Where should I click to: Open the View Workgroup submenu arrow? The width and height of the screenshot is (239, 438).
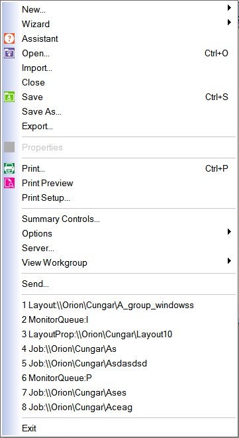(x=229, y=261)
